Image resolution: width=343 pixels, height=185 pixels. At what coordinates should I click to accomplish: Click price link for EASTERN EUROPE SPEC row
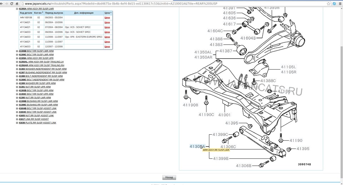(107, 37)
